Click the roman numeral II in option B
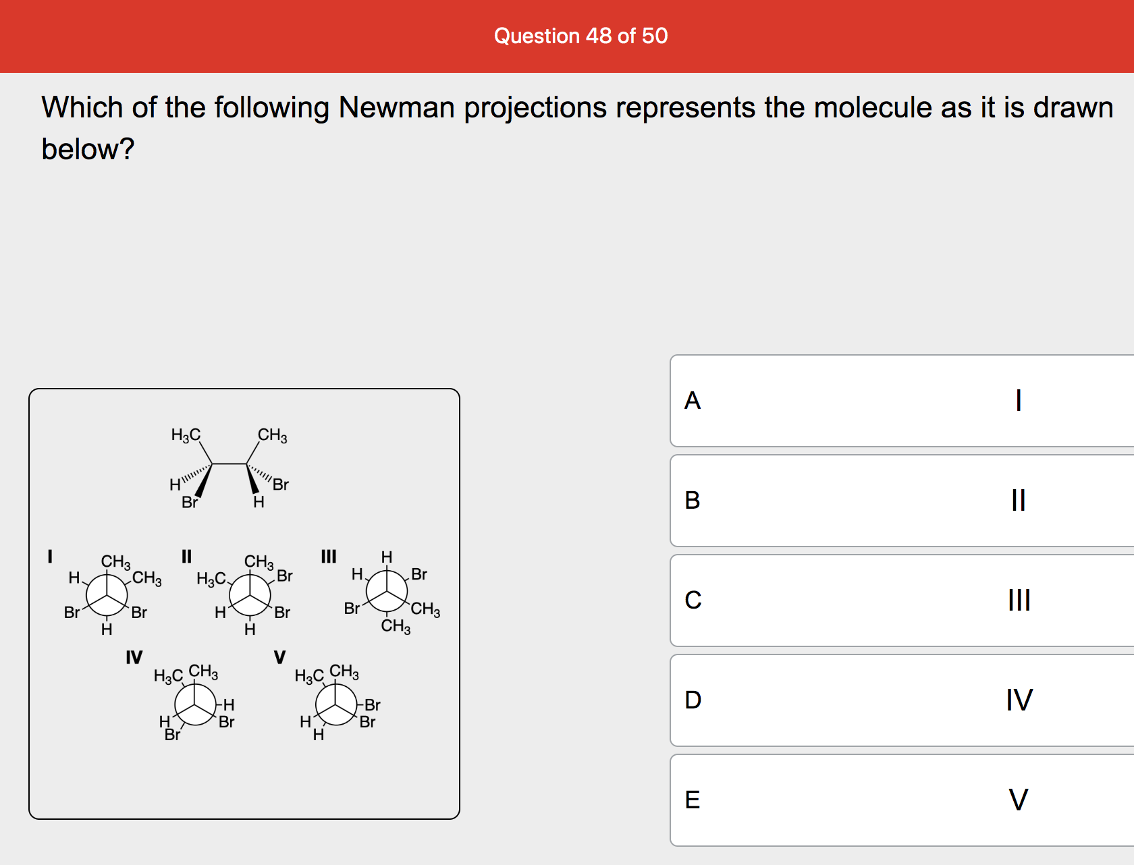 coord(1019,499)
